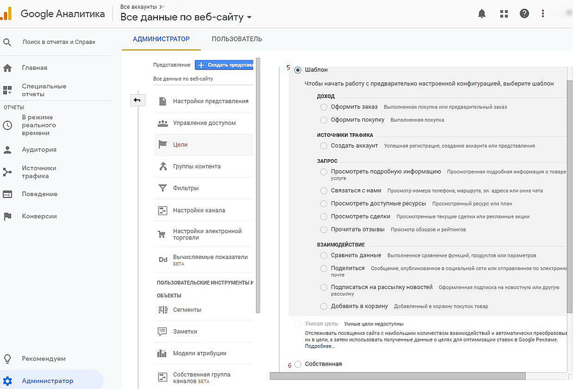
Task: Expand 'Источники трафика' in the left sidebar
Action: click(x=39, y=172)
